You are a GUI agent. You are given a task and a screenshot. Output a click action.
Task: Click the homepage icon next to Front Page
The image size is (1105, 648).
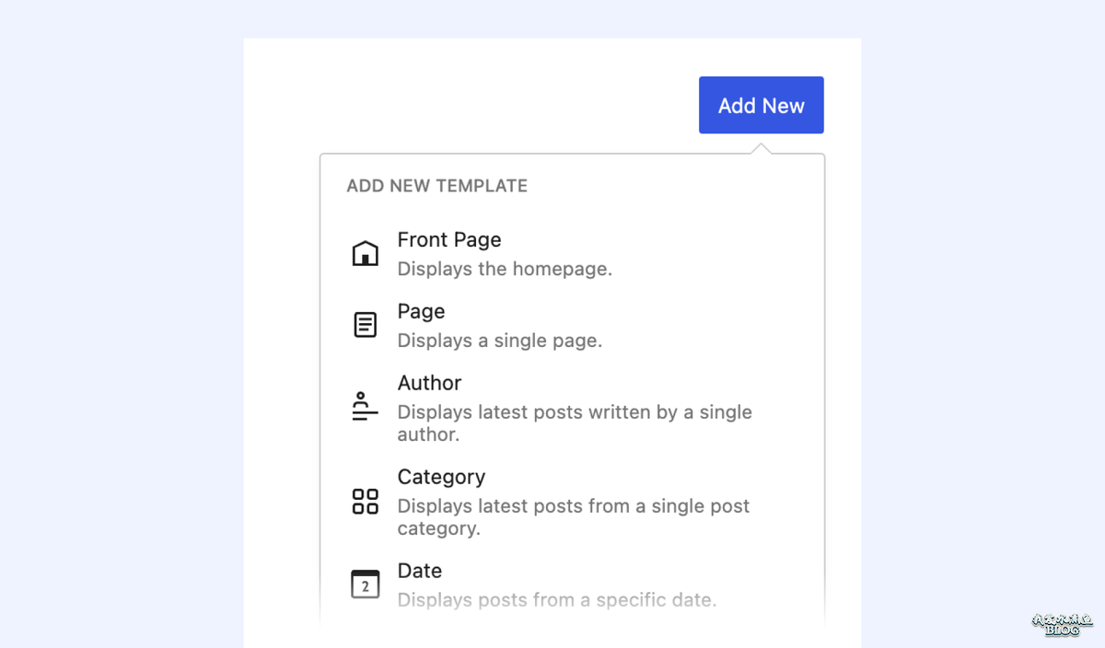pos(366,252)
